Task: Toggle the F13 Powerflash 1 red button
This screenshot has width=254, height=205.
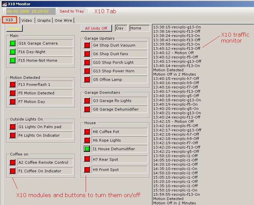Action: coord(13,85)
